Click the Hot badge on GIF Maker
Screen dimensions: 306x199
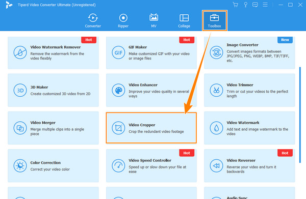click(187, 40)
